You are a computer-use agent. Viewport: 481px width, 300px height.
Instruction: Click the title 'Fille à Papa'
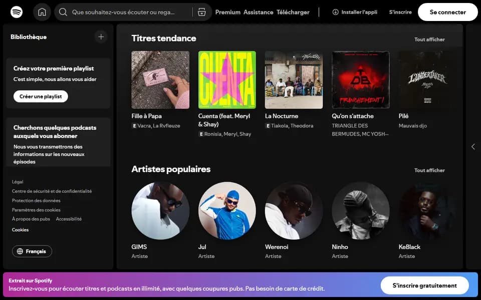click(x=147, y=116)
